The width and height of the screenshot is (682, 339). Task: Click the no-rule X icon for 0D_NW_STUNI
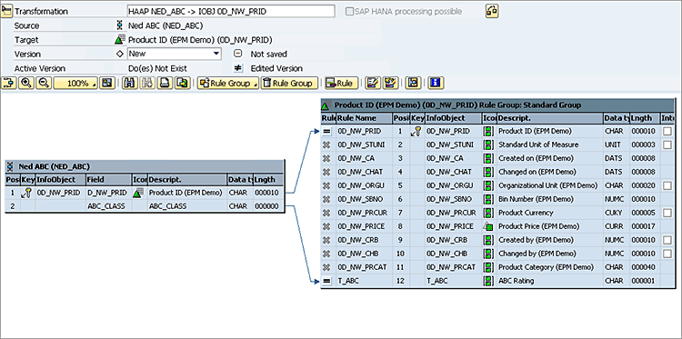tap(327, 145)
